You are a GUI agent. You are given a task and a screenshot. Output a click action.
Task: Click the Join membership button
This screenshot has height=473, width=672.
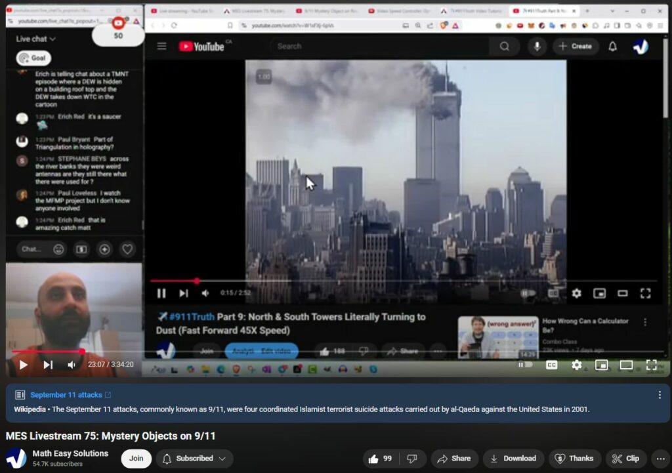136,459
